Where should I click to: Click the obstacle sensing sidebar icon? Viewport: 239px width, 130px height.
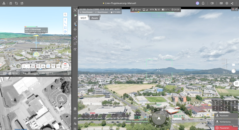[x=75, y=118]
